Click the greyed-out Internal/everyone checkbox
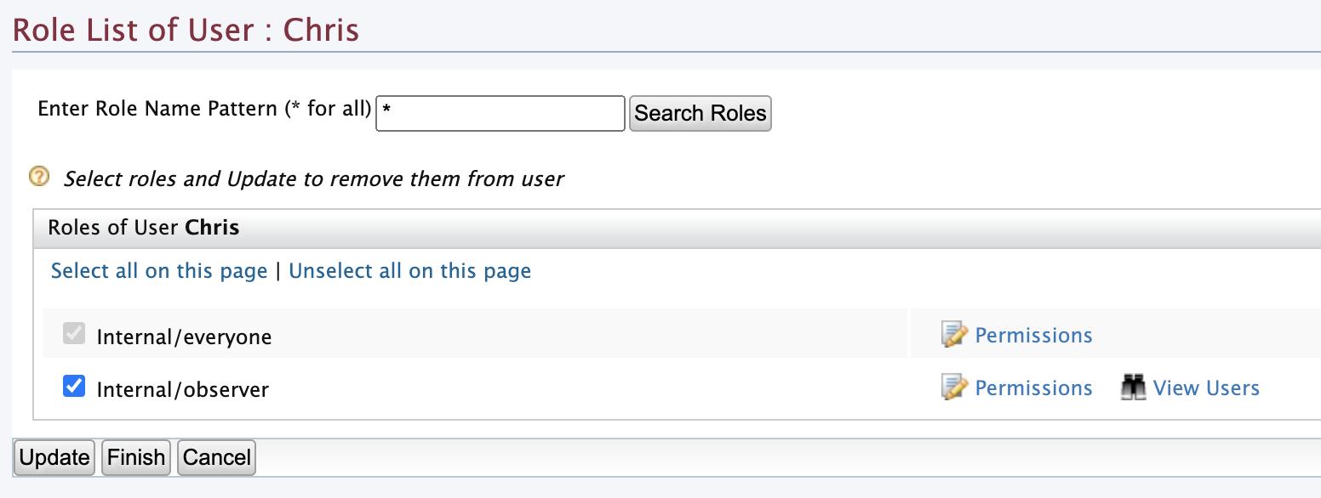The width and height of the screenshot is (1321, 498). click(74, 334)
